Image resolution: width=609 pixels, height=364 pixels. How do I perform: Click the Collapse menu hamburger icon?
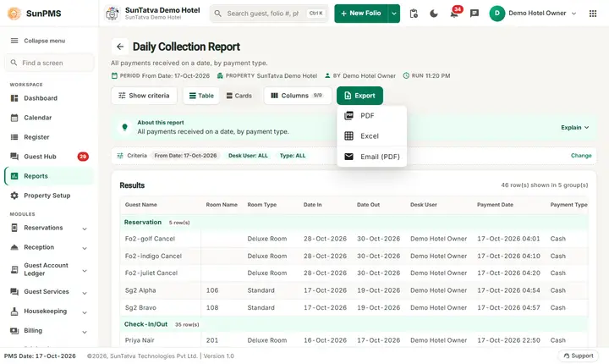point(14,41)
